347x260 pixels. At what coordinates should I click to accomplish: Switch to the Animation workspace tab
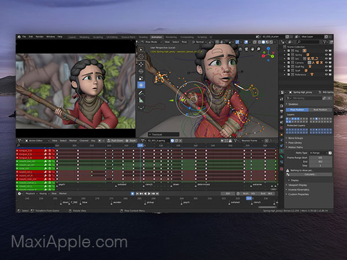tap(156, 36)
